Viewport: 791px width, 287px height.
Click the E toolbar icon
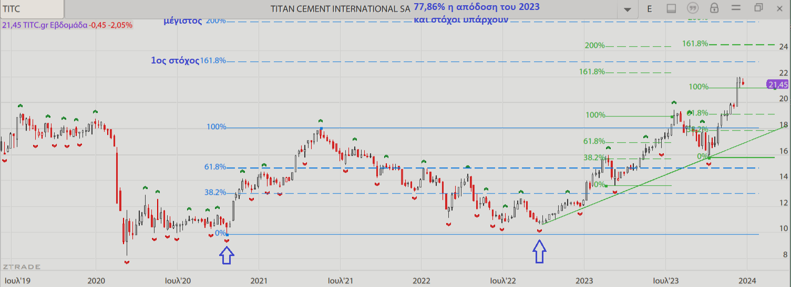(x=650, y=8)
